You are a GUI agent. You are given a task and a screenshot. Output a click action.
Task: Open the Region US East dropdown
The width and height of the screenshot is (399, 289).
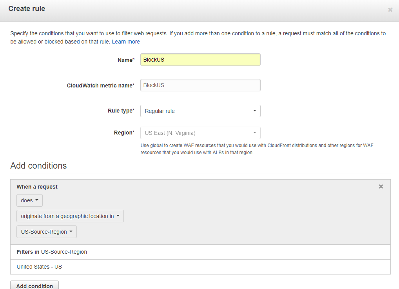point(200,133)
